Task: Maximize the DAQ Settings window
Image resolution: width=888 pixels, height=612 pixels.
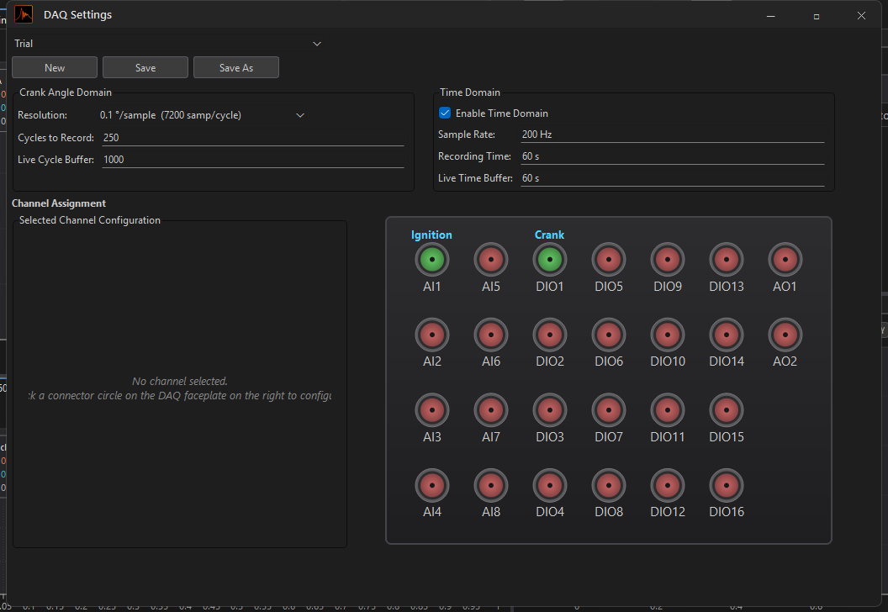Action: [816, 16]
